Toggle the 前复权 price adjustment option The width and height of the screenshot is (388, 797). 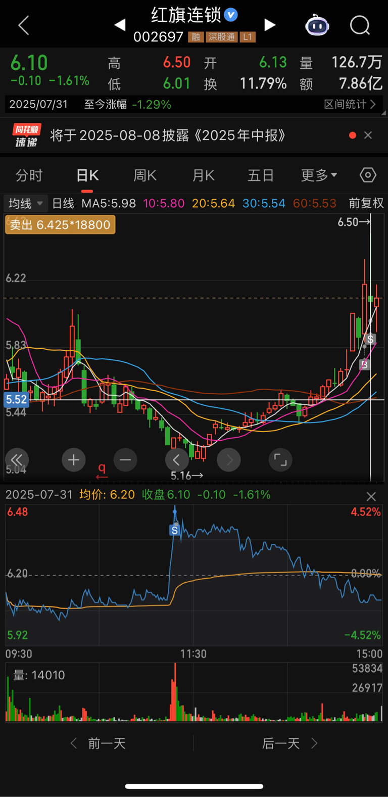pyautogui.click(x=366, y=203)
